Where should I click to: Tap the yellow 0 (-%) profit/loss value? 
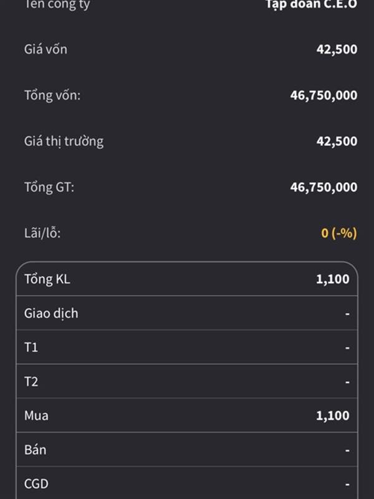click(339, 233)
